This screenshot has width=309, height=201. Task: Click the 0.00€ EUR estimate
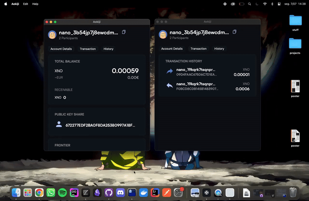pyautogui.click(x=133, y=78)
